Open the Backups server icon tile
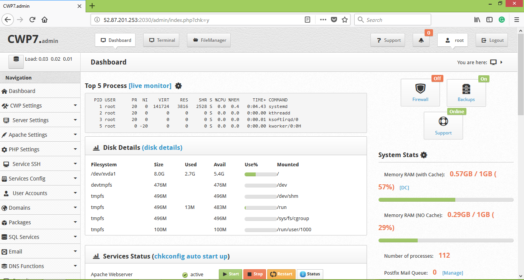This screenshot has width=524, height=280. tap(466, 93)
